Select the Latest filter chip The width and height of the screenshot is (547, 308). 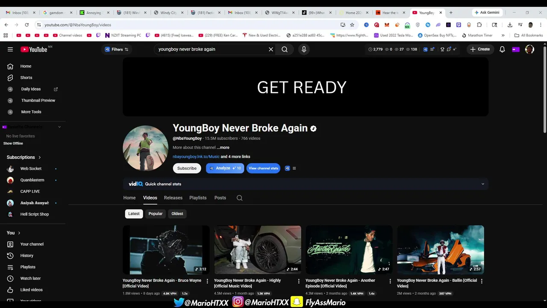(x=134, y=213)
